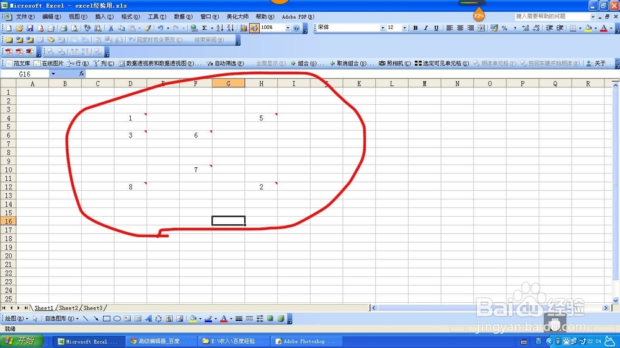Toggle the Drawing toolbar button
This screenshot has width=620, height=348.
254,28
